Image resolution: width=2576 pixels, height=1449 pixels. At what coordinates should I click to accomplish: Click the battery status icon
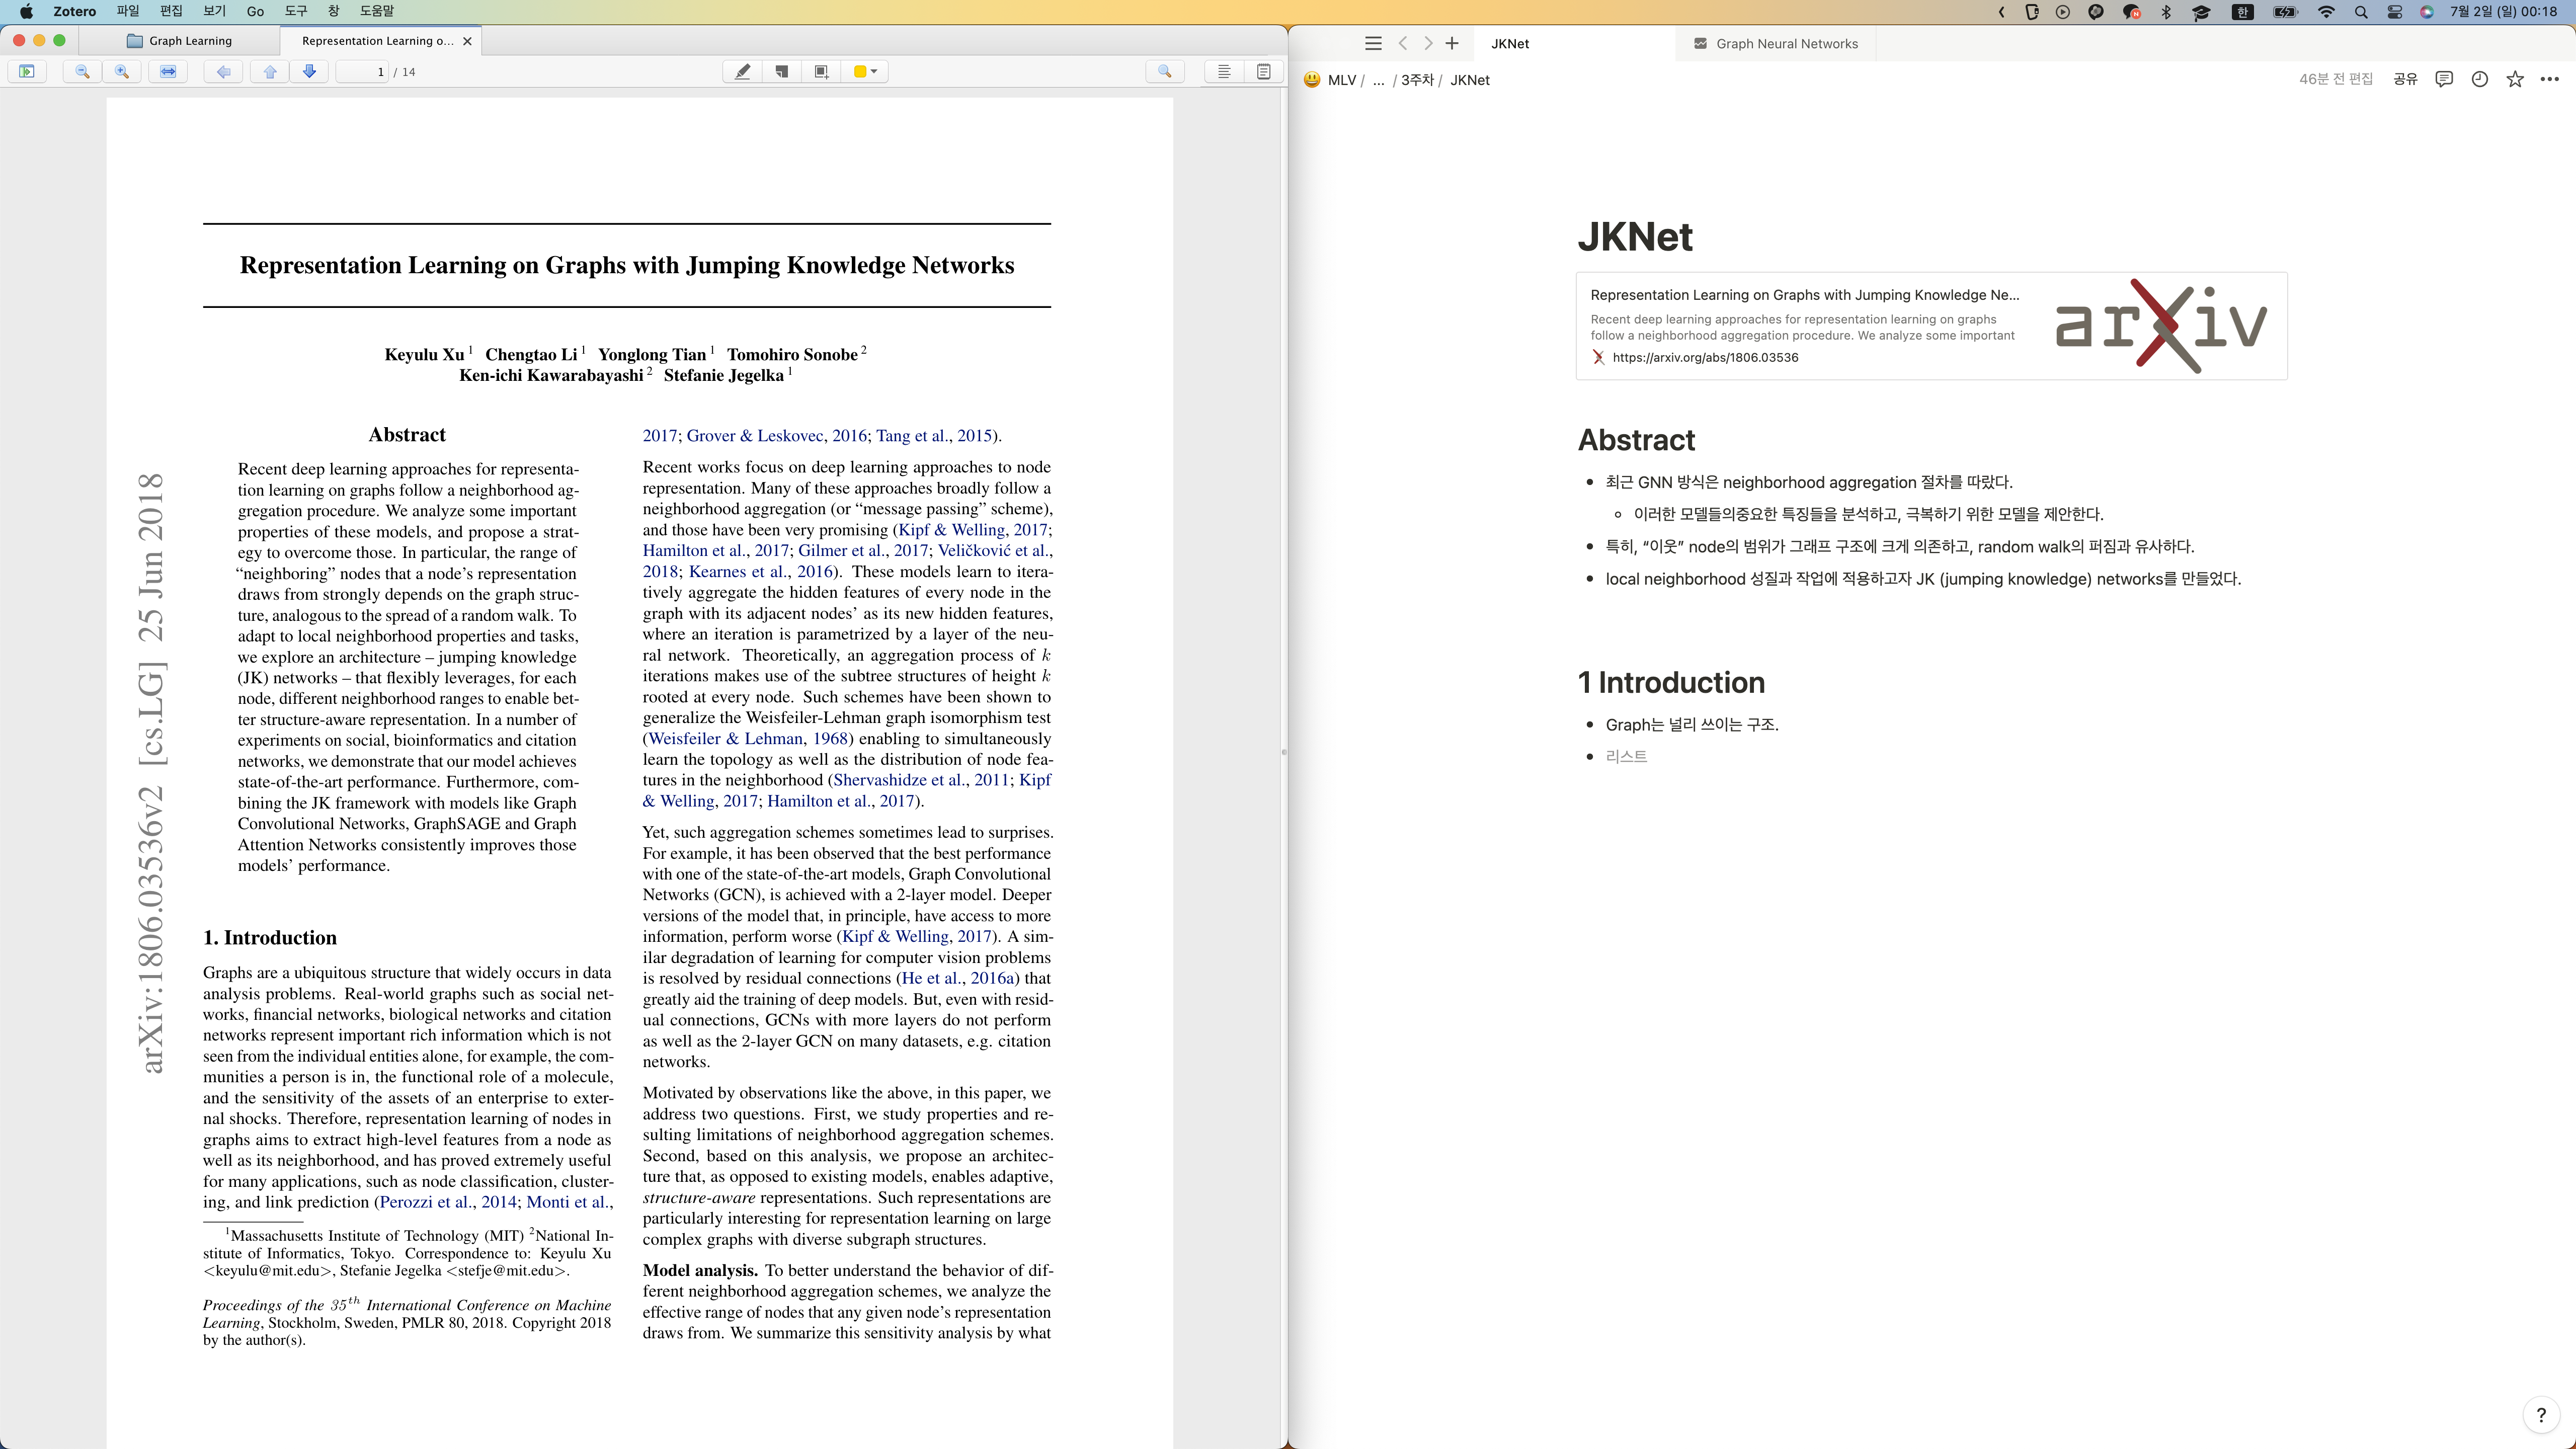pyautogui.click(x=2286, y=12)
